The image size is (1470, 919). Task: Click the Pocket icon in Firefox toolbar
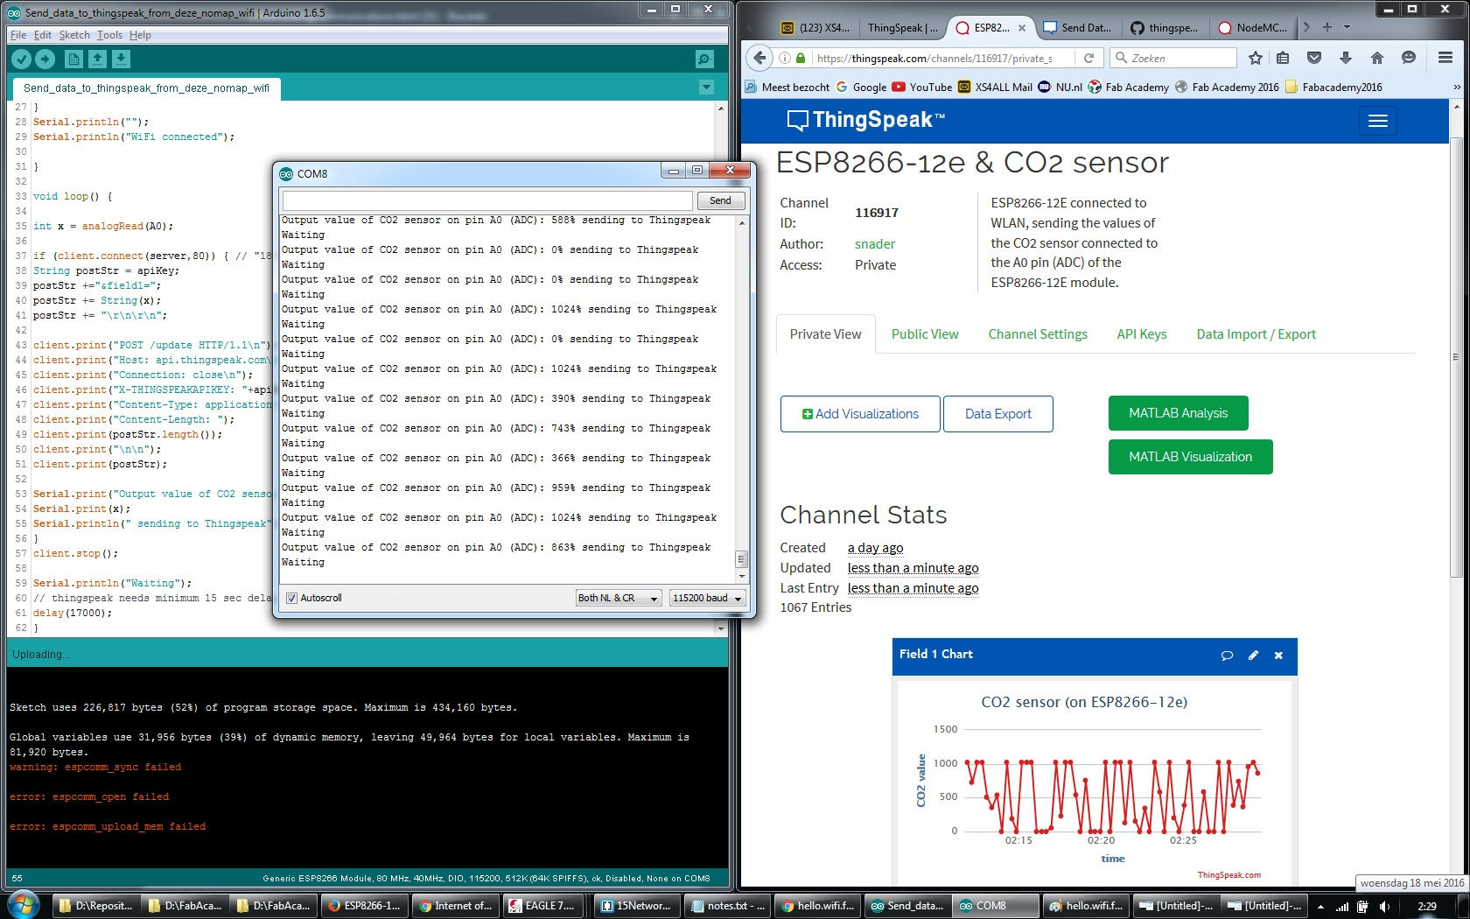pos(1314,58)
